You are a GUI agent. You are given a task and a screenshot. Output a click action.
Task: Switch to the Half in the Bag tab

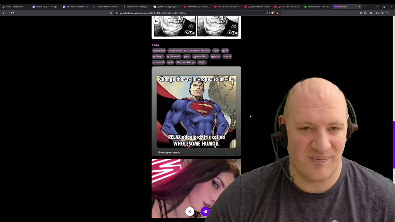point(197,7)
